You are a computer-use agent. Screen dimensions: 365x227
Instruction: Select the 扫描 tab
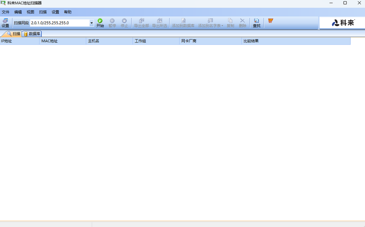click(13, 34)
